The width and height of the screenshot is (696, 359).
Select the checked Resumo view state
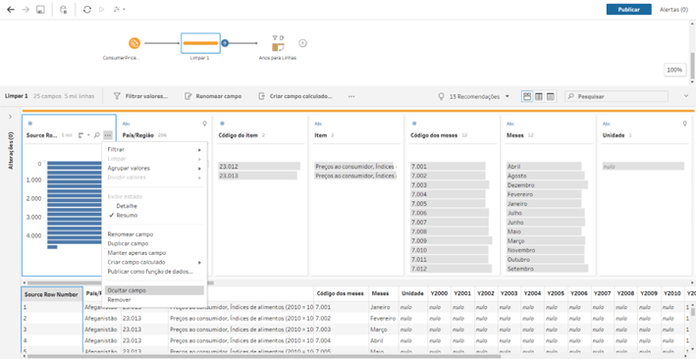[x=154, y=215]
